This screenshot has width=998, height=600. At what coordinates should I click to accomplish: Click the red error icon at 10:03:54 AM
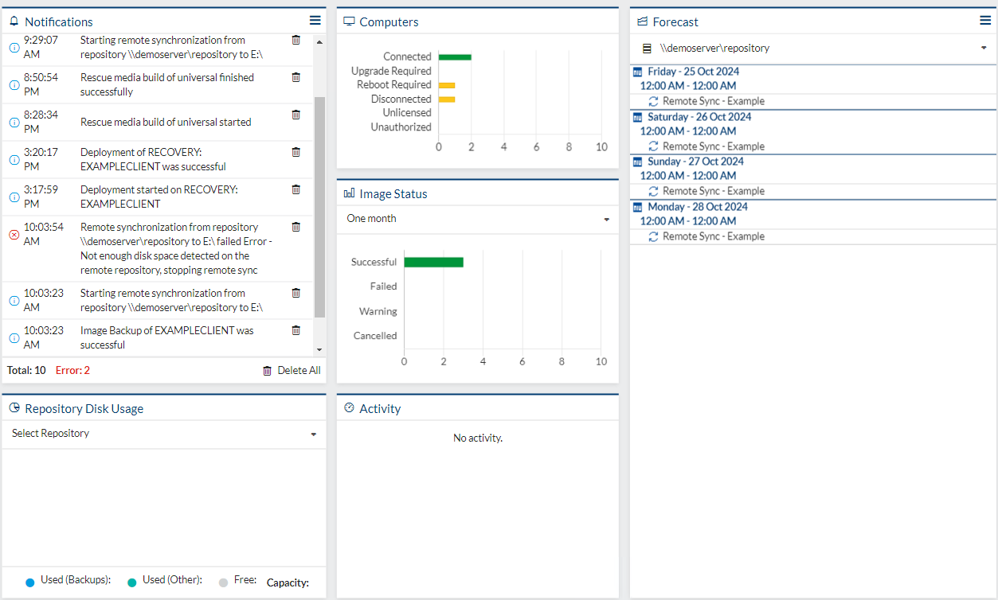click(14, 235)
